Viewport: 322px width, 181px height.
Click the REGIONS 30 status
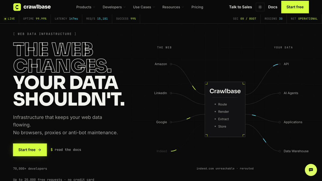(x=274, y=19)
